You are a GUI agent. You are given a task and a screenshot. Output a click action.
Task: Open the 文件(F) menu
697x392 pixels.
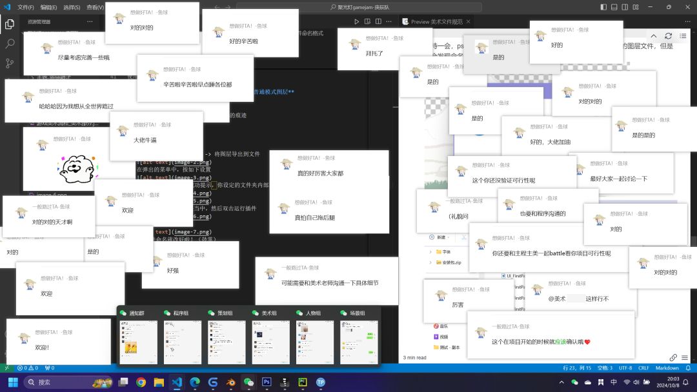click(x=25, y=7)
